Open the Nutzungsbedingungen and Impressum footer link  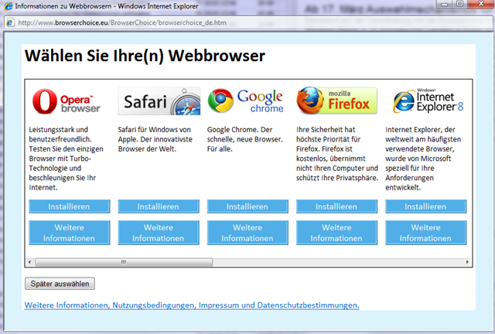pyautogui.click(x=192, y=305)
